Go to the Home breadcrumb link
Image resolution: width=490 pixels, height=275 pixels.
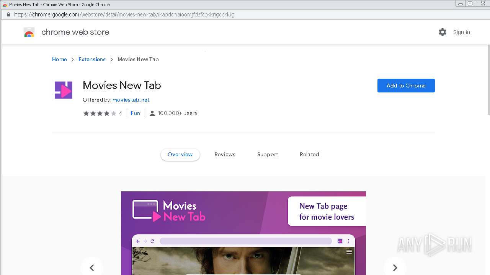click(x=59, y=59)
